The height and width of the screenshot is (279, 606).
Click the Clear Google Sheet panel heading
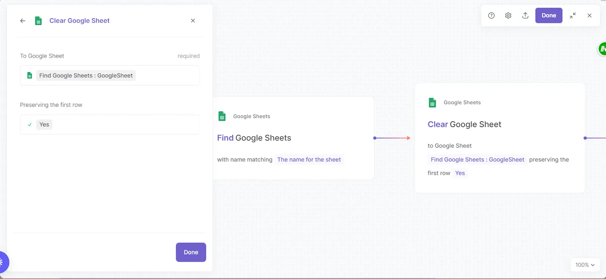(79, 21)
